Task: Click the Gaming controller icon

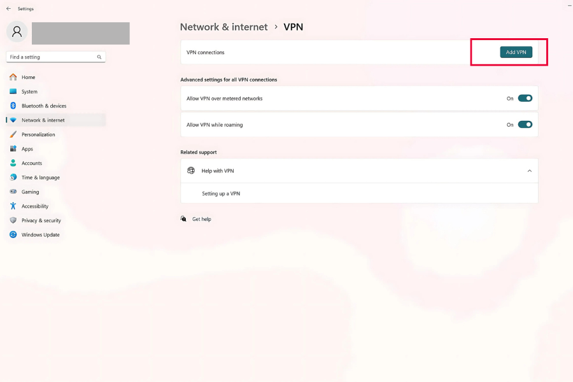Action: (x=13, y=192)
